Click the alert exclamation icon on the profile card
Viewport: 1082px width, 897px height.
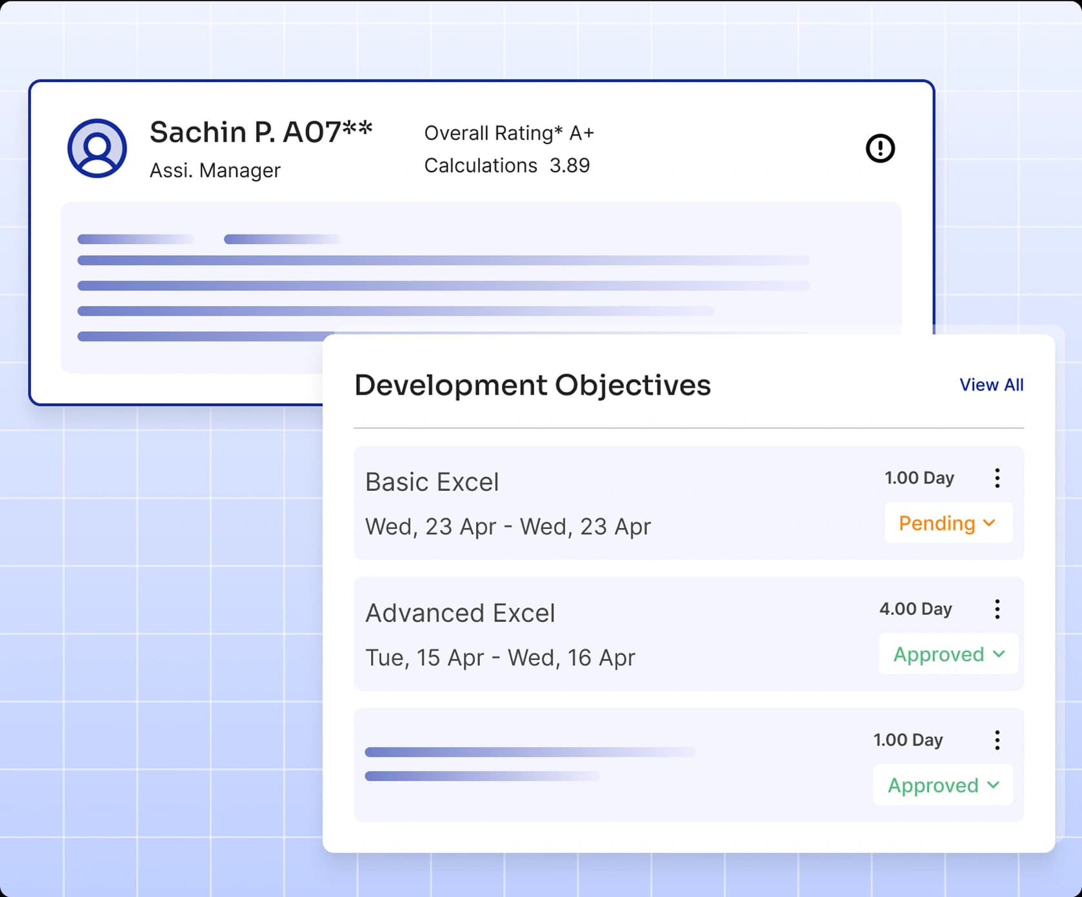click(x=881, y=148)
